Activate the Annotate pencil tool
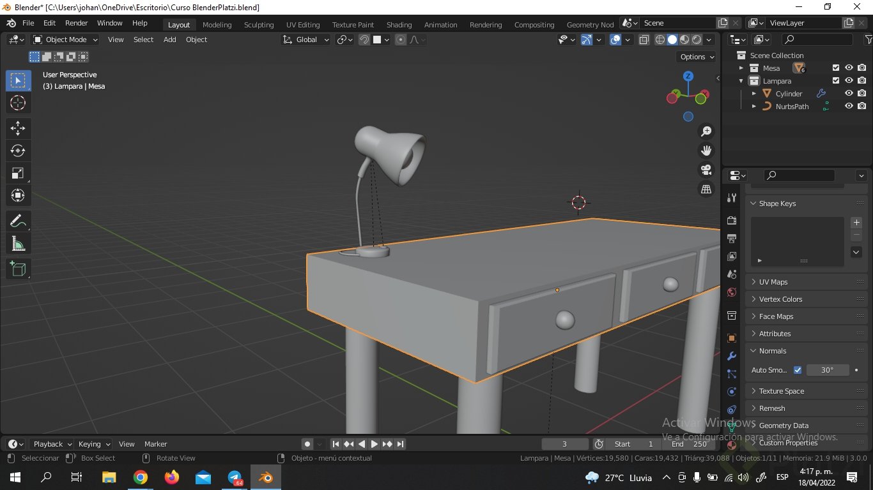 pyautogui.click(x=18, y=221)
